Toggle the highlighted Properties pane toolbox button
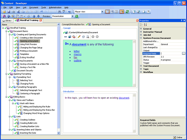Screen dimensions: 187x140 click(122, 12)
